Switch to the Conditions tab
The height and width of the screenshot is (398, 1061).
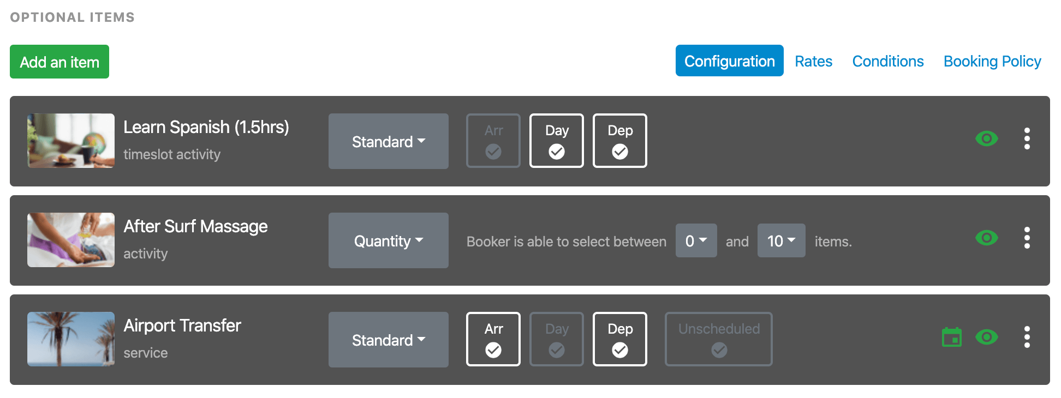(x=888, y=61)
